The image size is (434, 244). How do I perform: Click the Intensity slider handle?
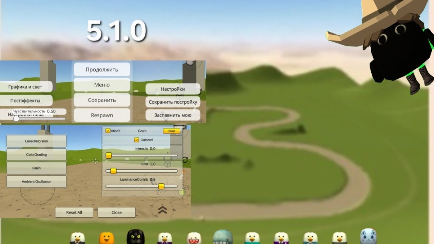click(x=109, y=156)
